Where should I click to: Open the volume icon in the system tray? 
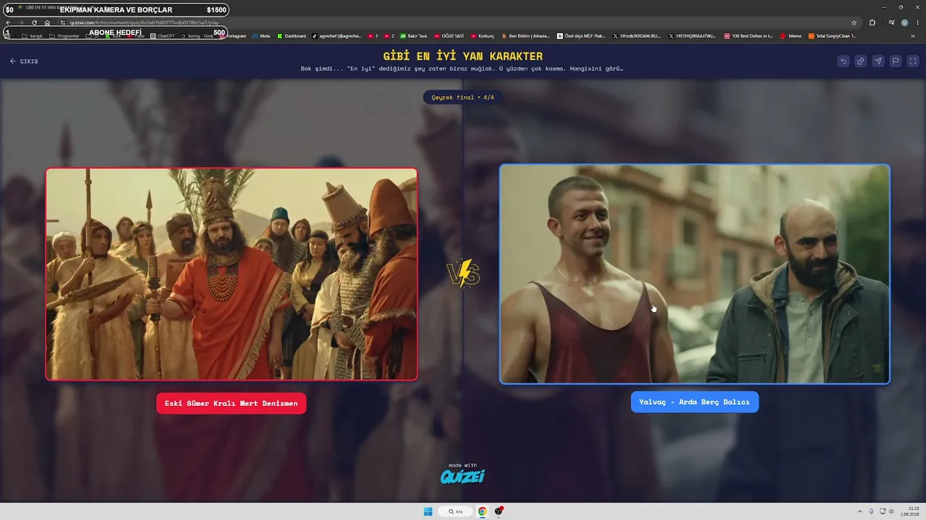[891, 511]
